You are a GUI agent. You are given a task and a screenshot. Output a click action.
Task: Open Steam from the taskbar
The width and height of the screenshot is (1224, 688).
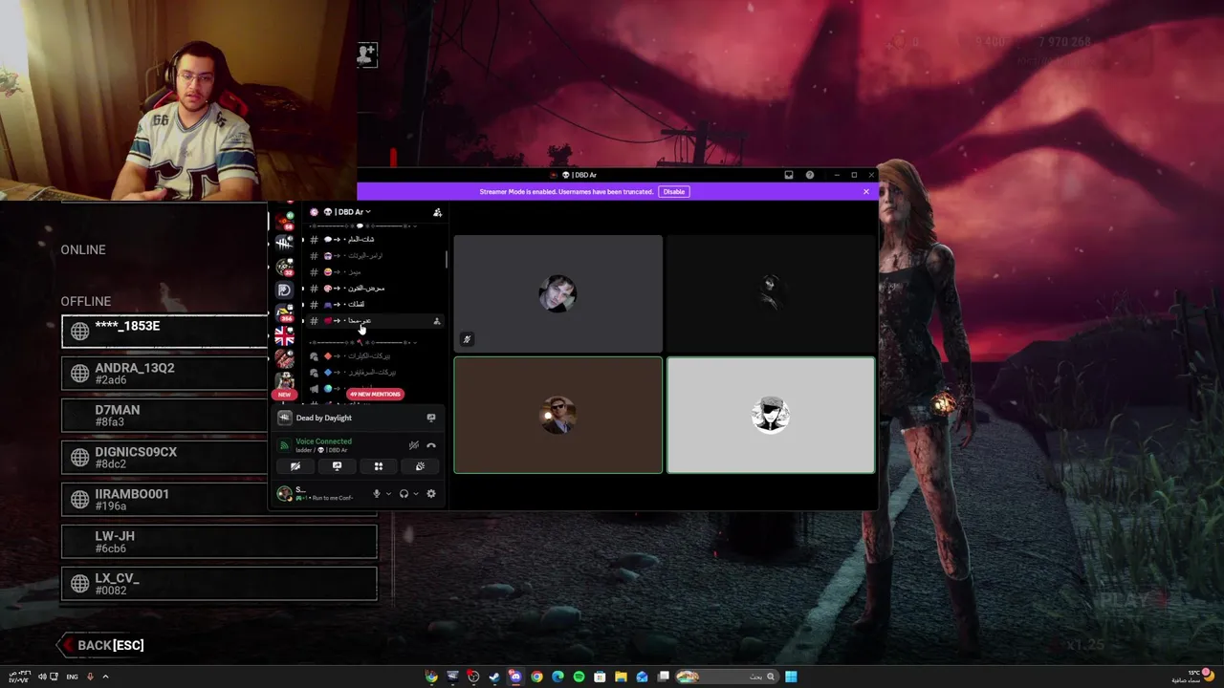tap(494, 677)
